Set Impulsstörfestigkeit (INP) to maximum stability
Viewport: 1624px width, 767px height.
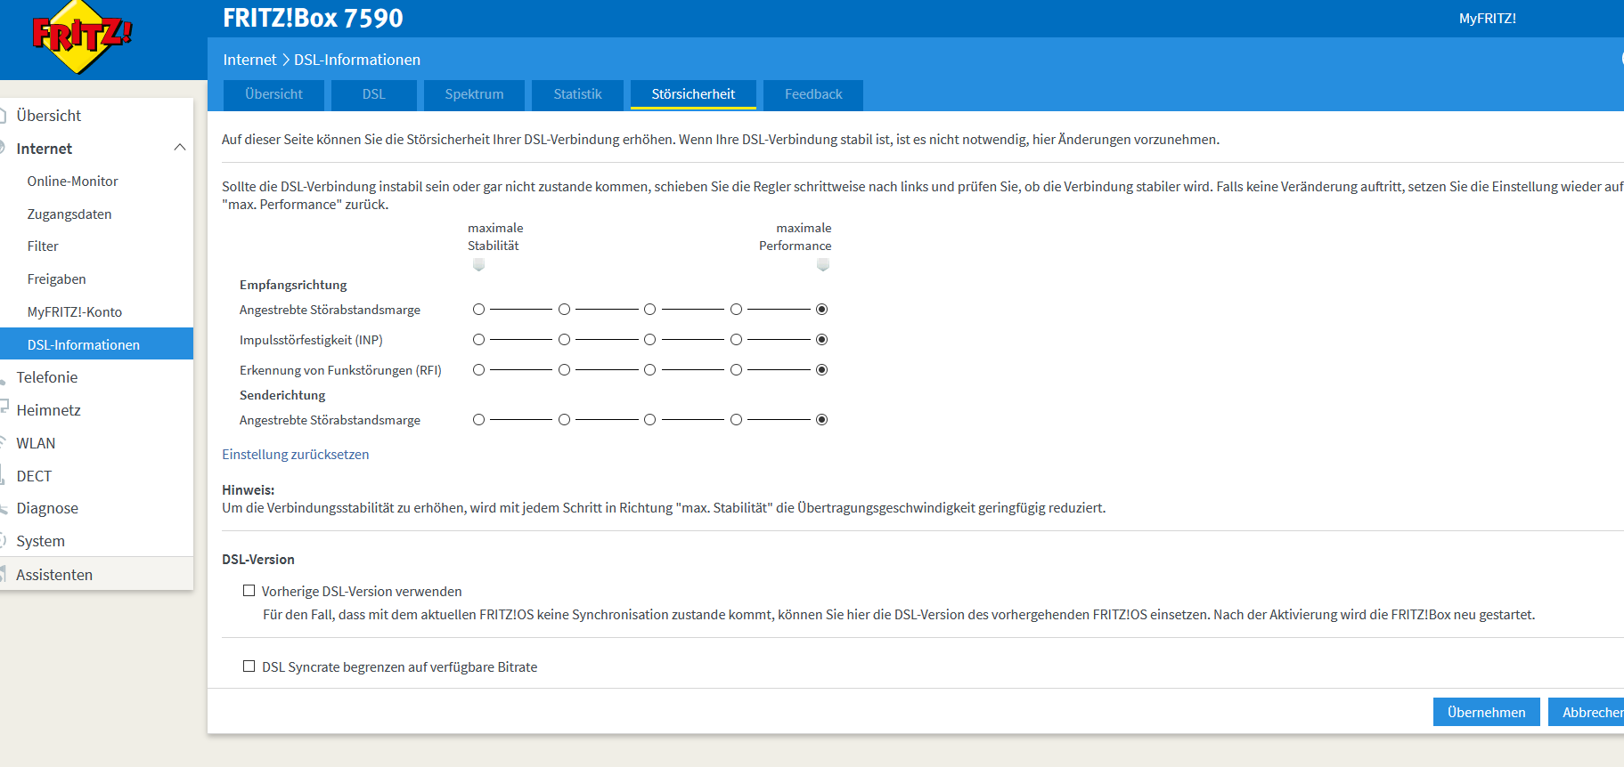(478, 340)
